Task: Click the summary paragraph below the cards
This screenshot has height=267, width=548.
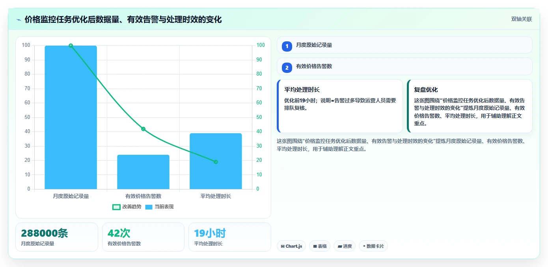Action: (401, 145)
